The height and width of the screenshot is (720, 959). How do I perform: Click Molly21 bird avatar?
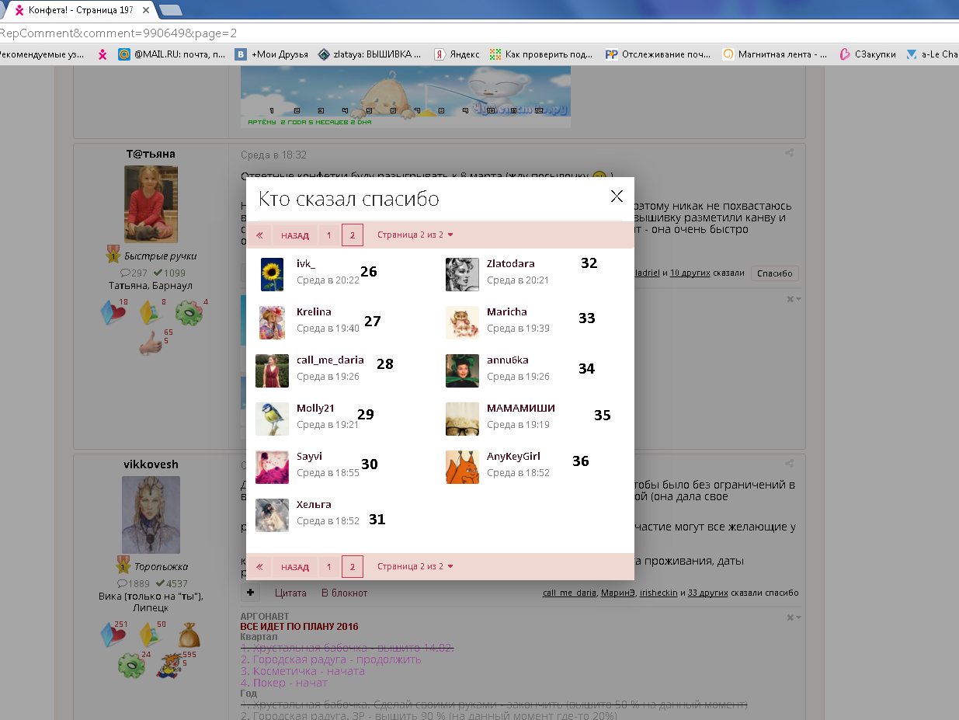point(272,419)
